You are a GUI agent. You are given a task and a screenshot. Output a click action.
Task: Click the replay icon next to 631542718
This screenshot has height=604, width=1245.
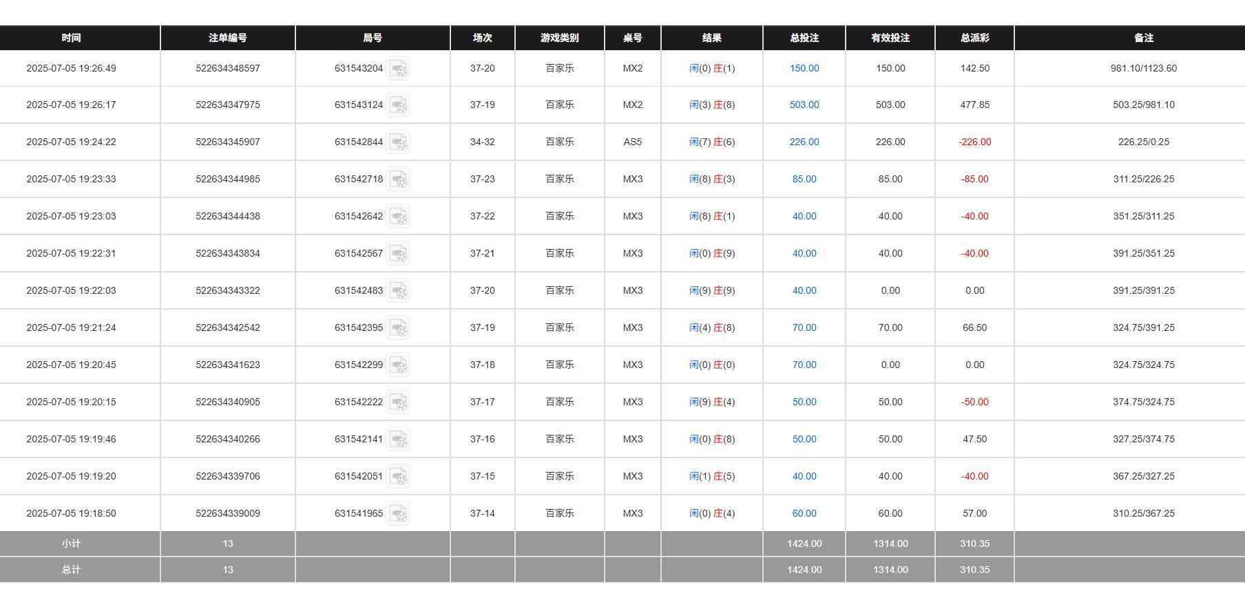pyautogui.click(x=398, y=180)
